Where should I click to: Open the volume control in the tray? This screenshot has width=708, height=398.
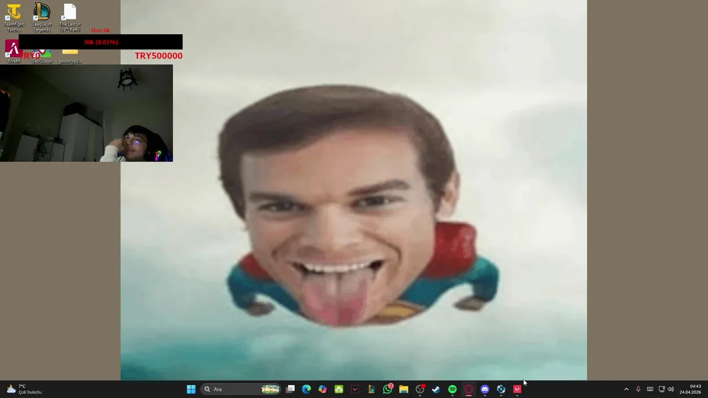click(671, 389)
